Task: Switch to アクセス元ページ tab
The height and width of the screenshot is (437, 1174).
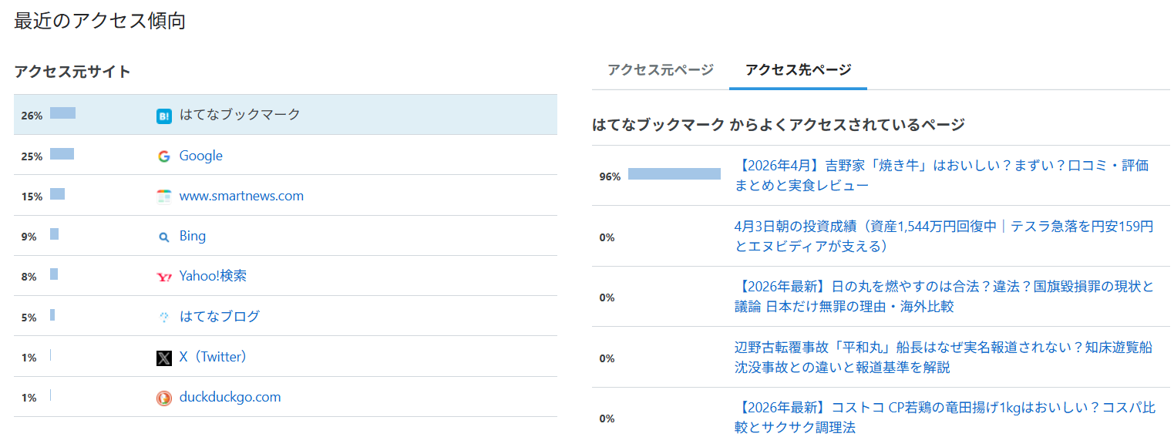Action: click(x=661, y=69)
